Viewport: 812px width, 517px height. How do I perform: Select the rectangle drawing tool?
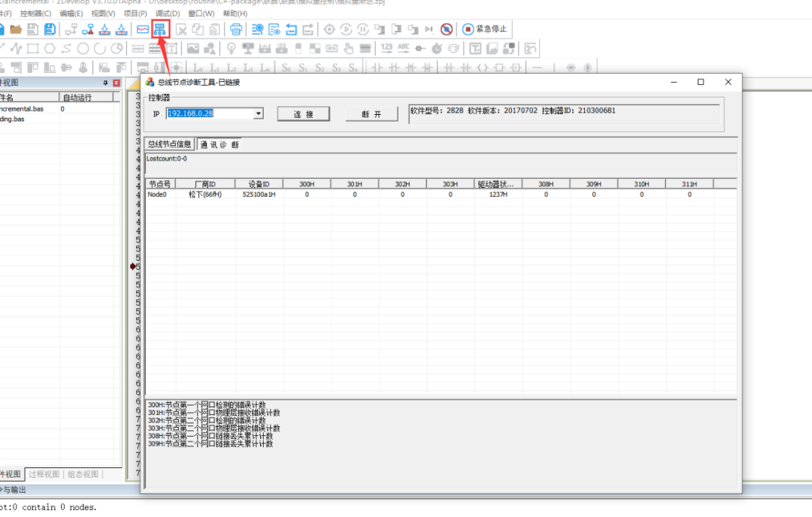pos(33,49)
